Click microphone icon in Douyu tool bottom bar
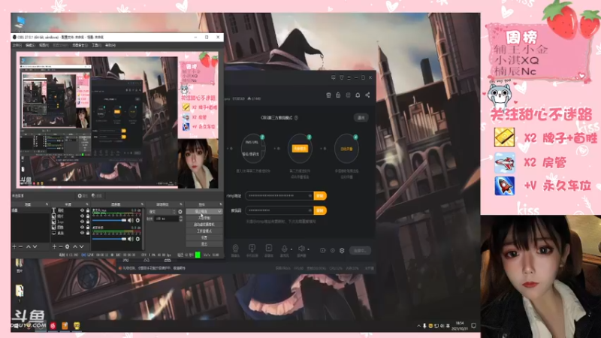601x338 pixels. pyautogui.click(x=285, y=249)
